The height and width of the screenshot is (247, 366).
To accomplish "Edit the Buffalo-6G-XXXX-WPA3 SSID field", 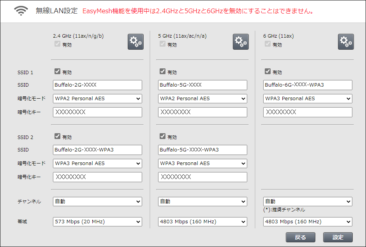I will coord(308,85).
